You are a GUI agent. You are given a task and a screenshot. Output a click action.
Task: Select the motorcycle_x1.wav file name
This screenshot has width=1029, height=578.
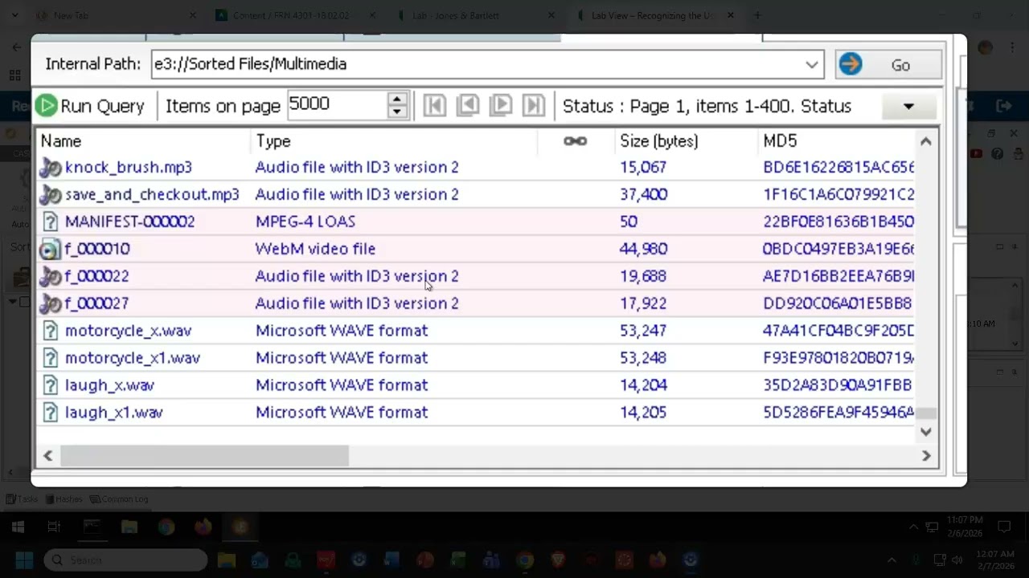point(133,358)
